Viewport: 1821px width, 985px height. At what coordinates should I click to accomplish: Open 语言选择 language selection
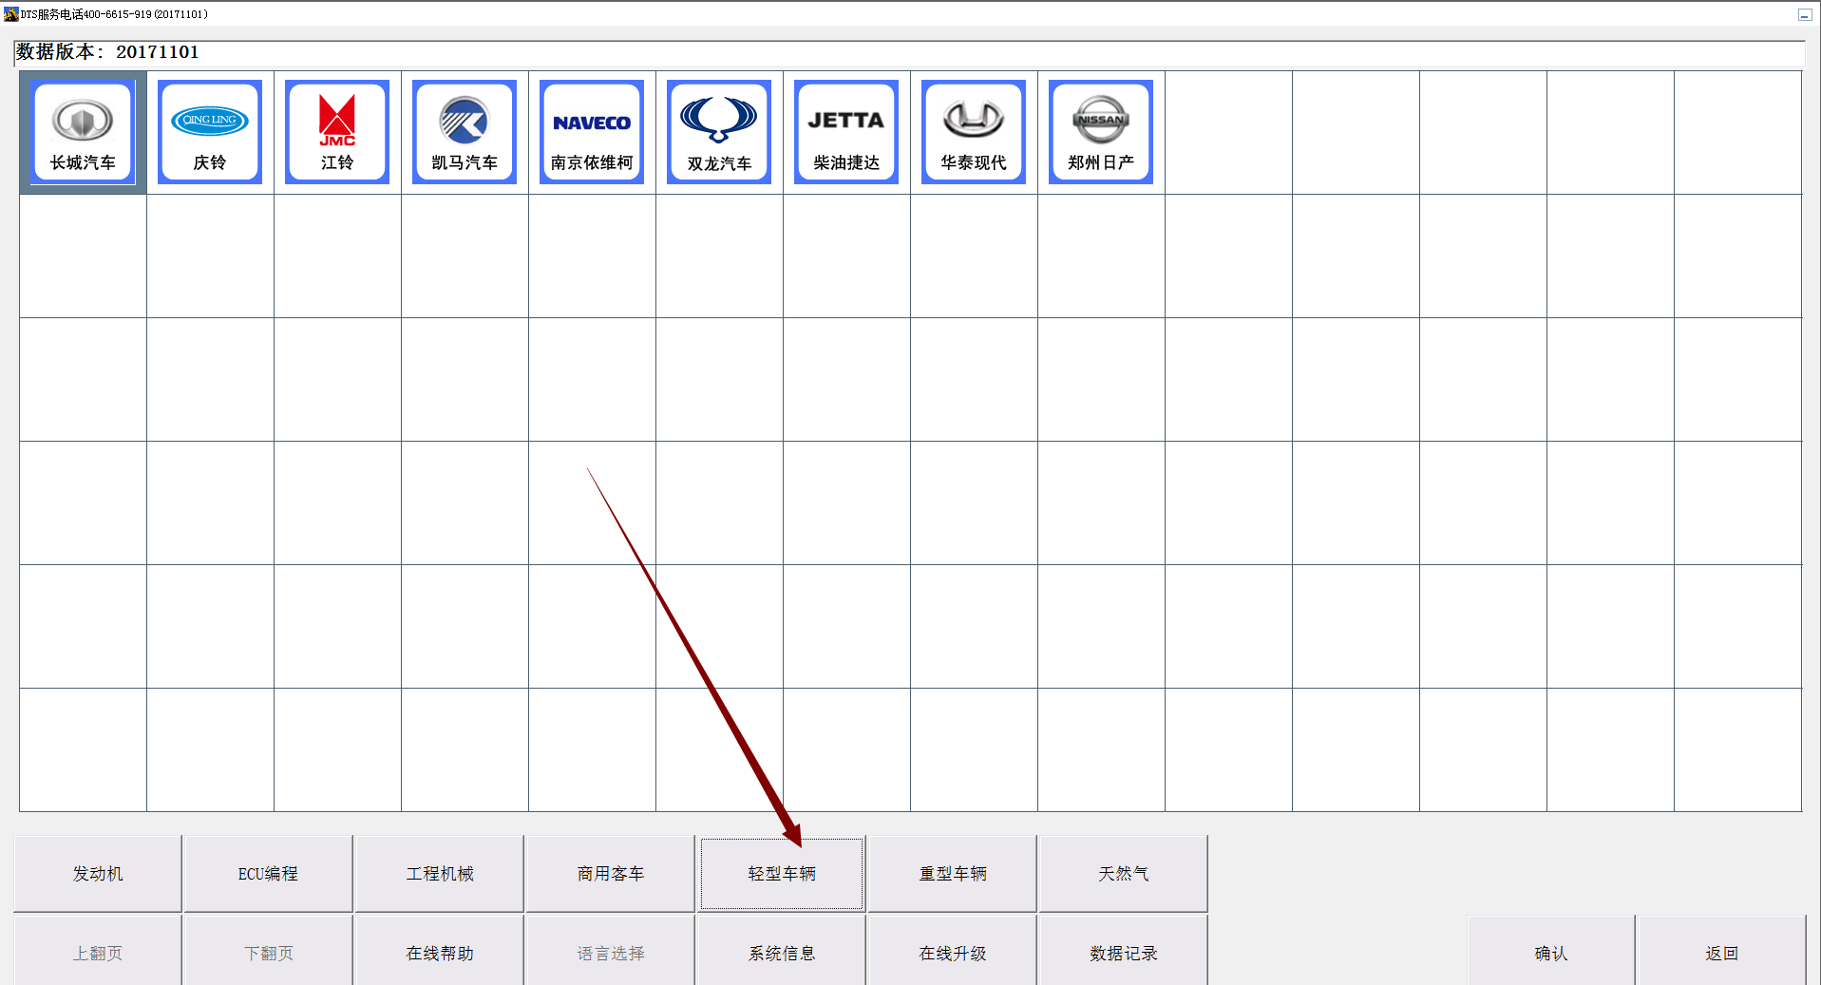610,952
